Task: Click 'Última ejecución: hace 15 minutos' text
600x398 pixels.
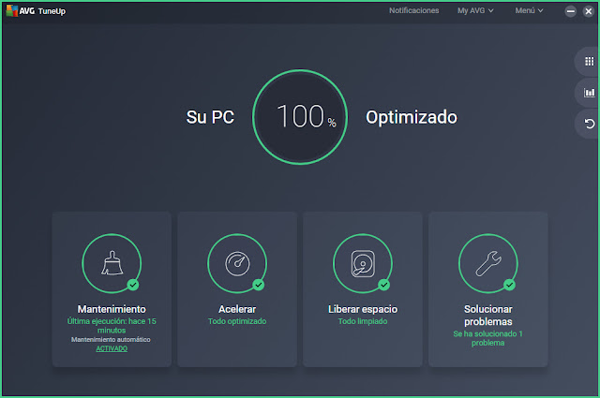Action: point(112,326)
